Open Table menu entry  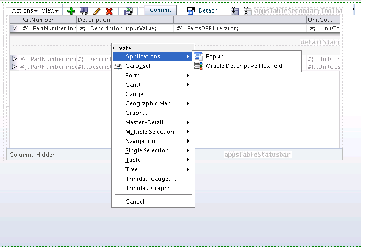pyautogui.click(x=153, y=160)
